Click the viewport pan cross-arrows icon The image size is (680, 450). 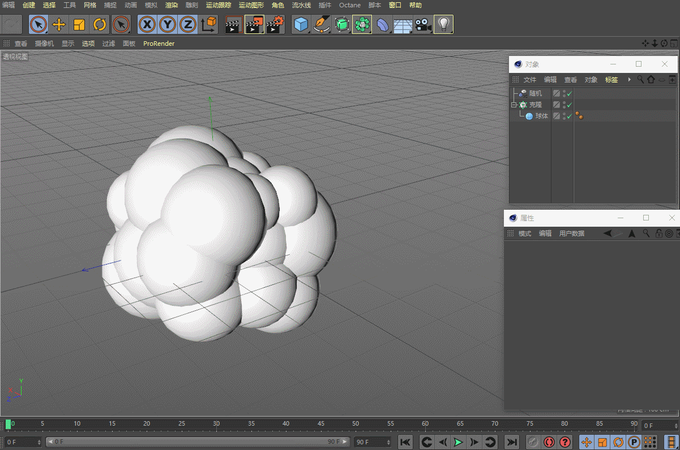point(645,44)
